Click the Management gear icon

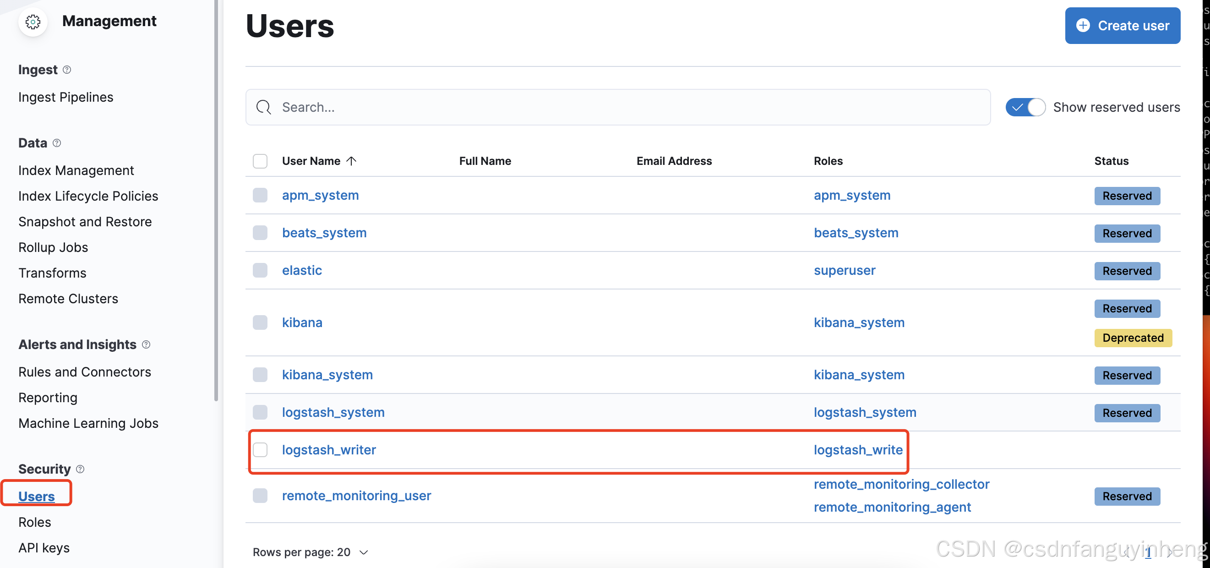point(33,22)
